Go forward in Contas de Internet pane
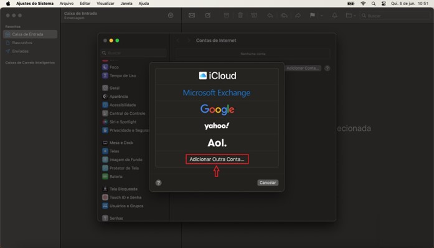 189,41
